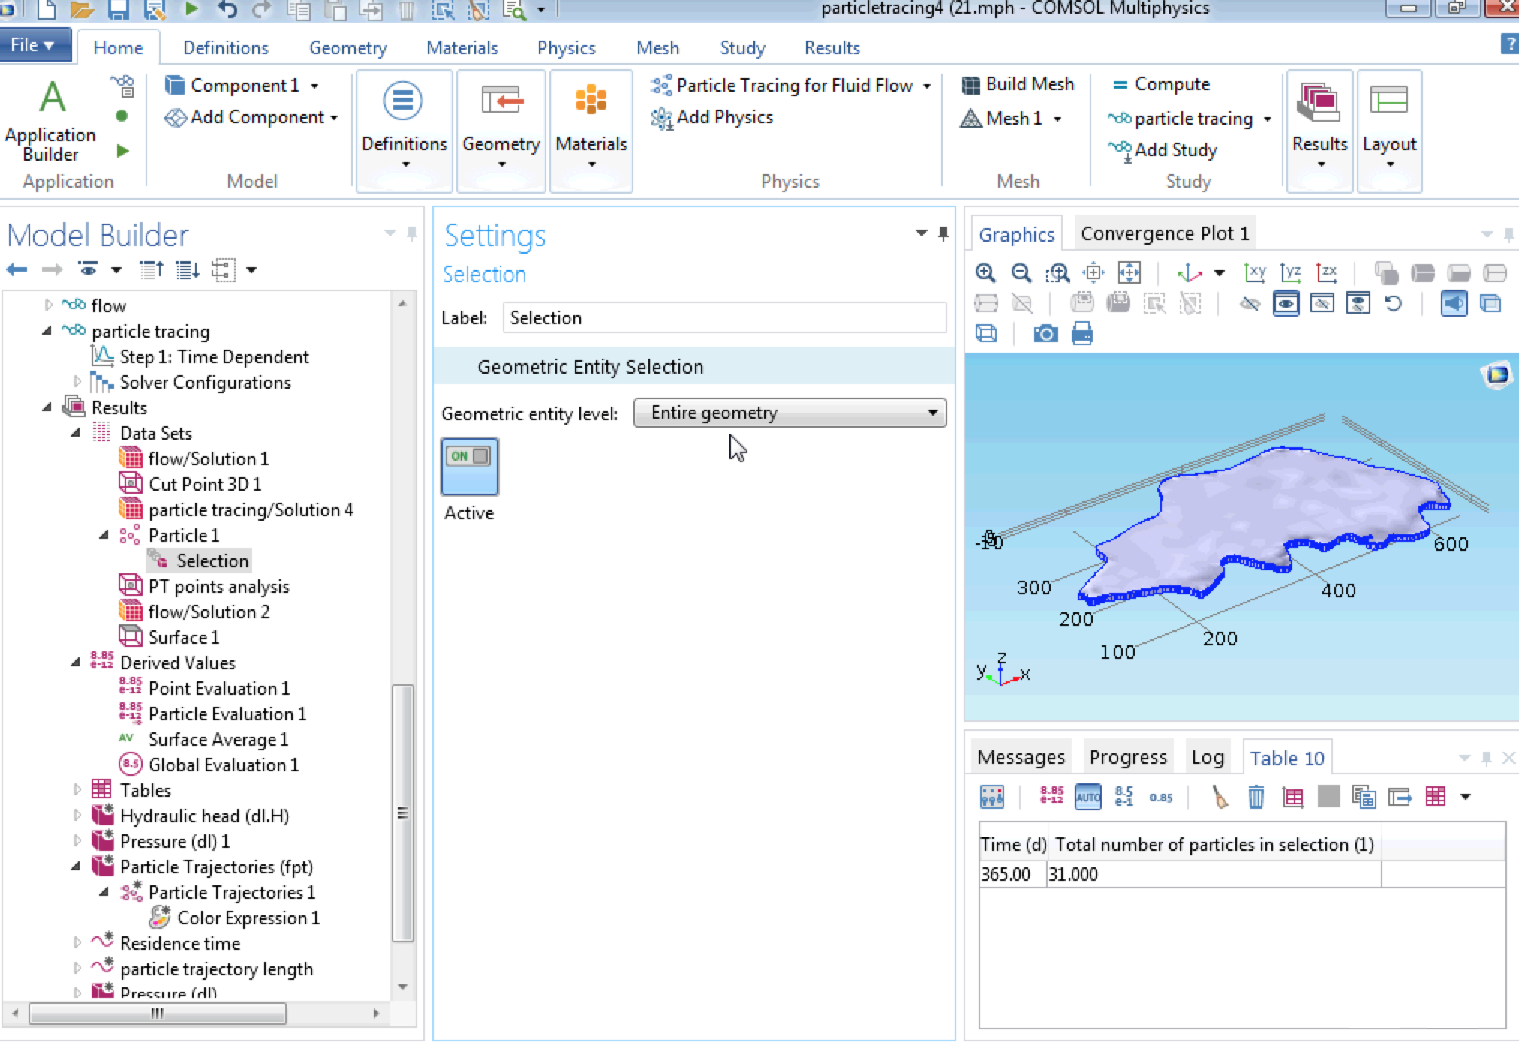Viewport: 1519px width, 1046px height.
Task: Click the delete table trash icon
Action: [x=1256, y=797]
